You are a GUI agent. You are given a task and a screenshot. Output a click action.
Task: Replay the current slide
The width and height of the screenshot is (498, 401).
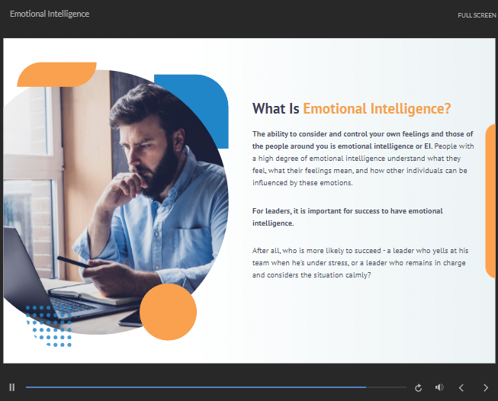pos(418,387)
